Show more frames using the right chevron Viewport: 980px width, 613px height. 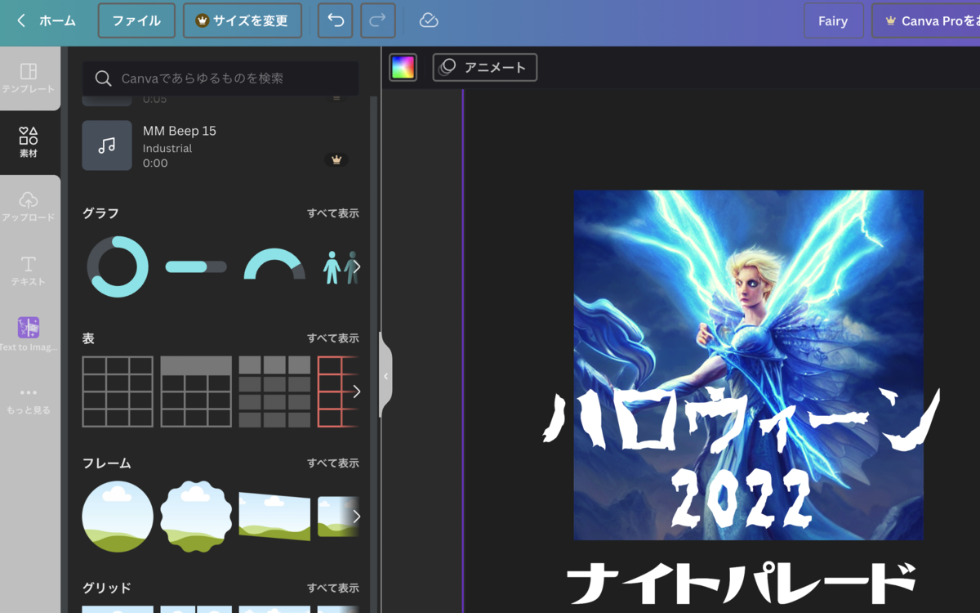click(x=356, y=516)
